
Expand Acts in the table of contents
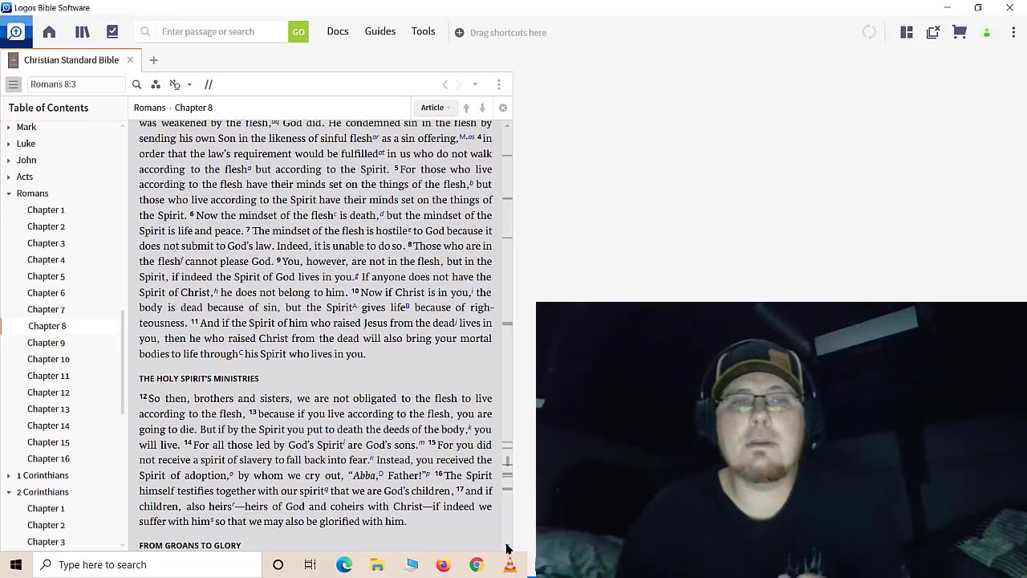[x=9, y=177]
